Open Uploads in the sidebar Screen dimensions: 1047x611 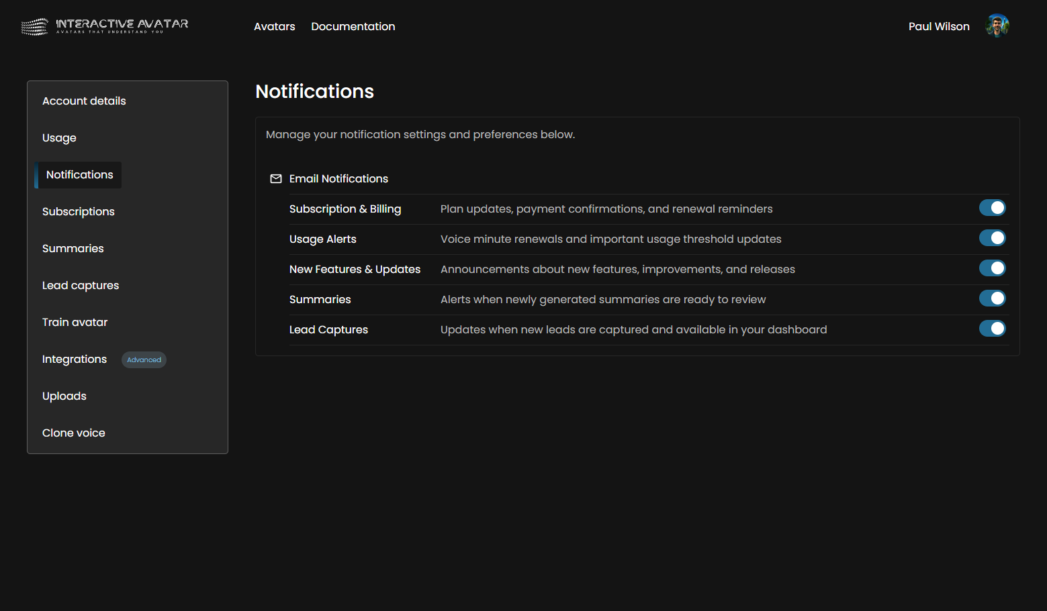coord(64,396)
